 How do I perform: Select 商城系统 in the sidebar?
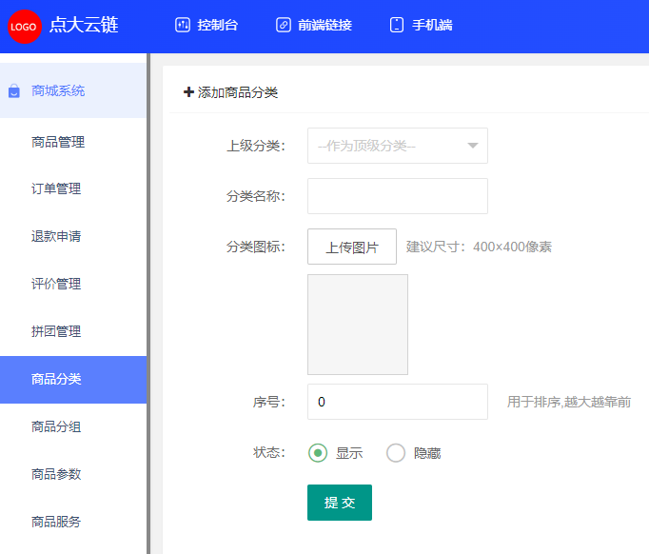tap(73, 90)
